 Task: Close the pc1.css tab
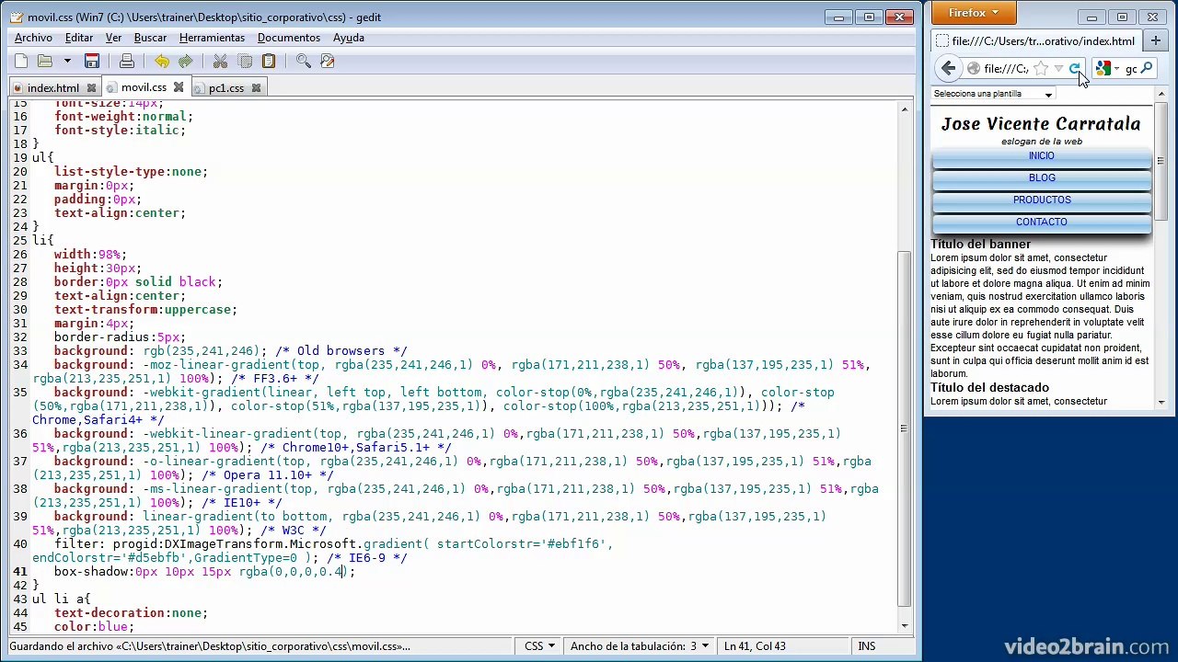[x=256, y=88]
